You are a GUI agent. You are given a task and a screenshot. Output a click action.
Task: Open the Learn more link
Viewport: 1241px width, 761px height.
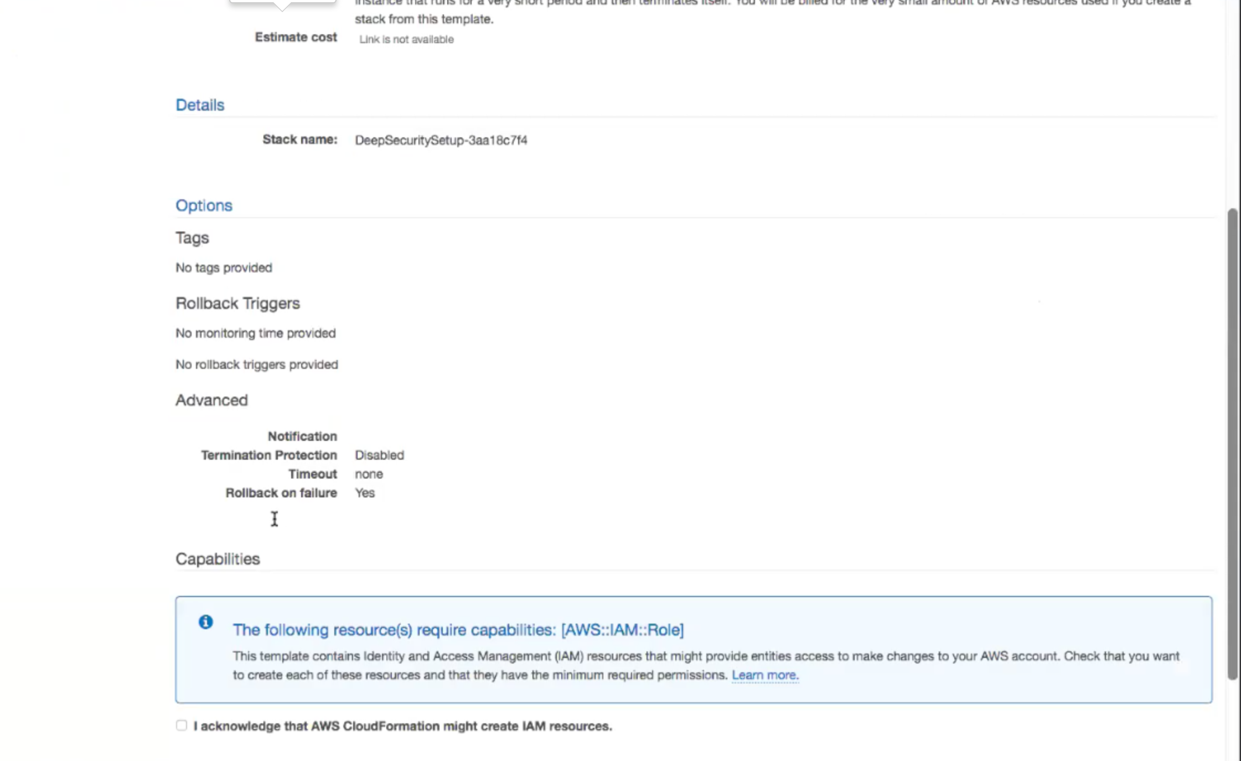764,675
